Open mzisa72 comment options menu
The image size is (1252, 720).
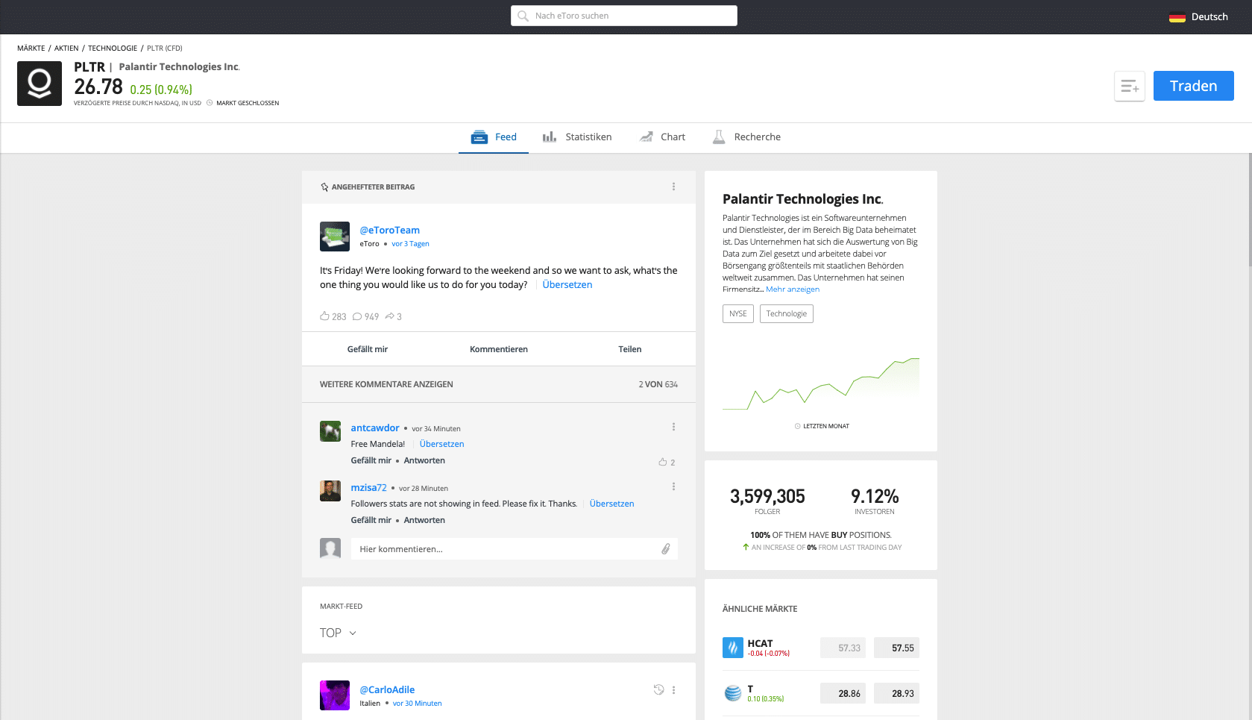(x=673, y=486)
